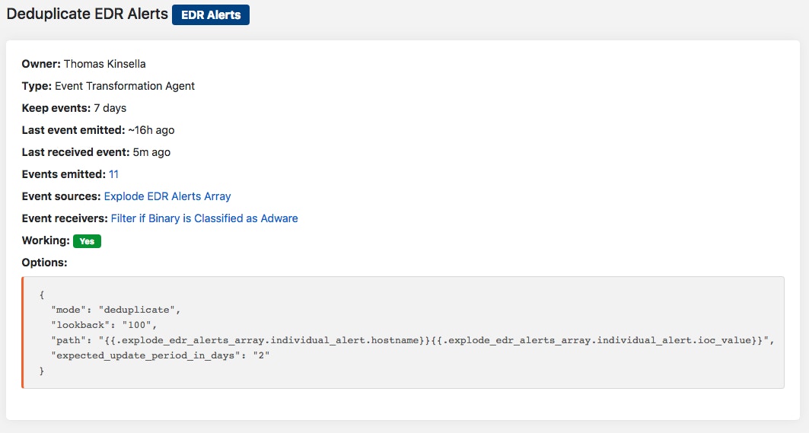Click the EDR Alerts scenario badge
This screenshot has width=809, height=433.
click(210, 14)
